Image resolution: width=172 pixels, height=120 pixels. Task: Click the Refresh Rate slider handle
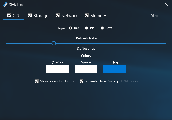(54, 43)
